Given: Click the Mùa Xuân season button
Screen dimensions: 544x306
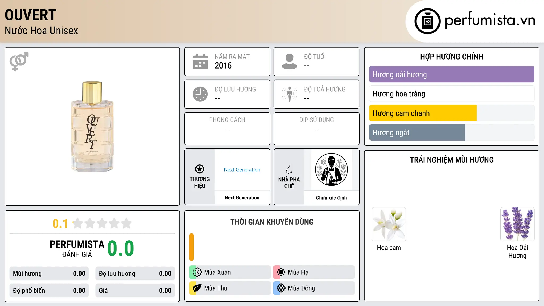Looking at the screenshot, I should coord(230,272).
